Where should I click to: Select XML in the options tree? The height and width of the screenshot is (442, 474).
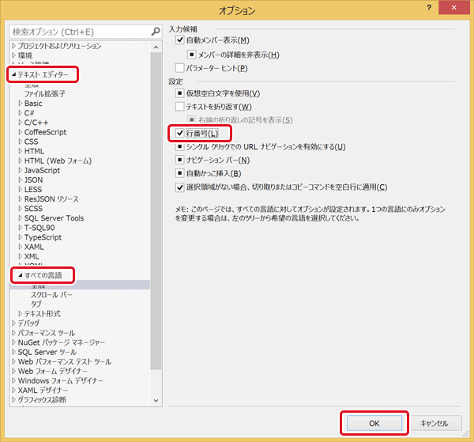coord(32,256)
